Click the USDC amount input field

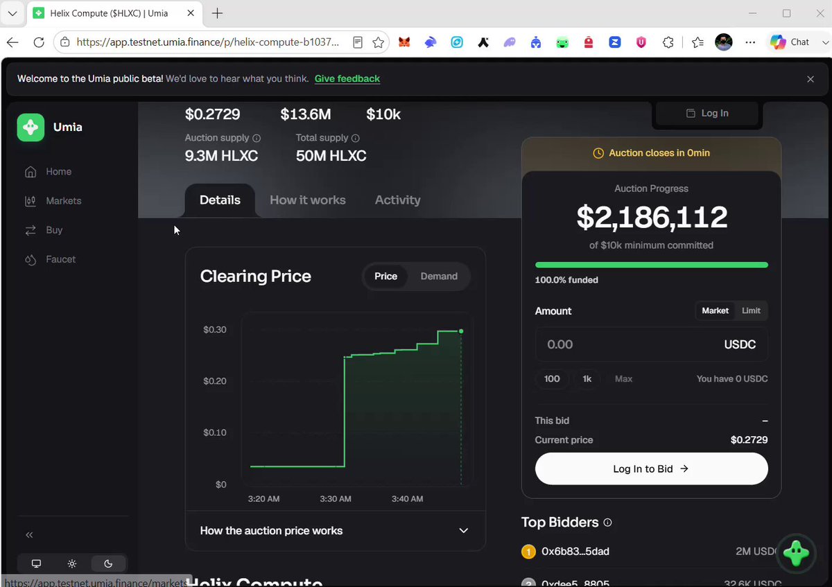pos(651,344)
